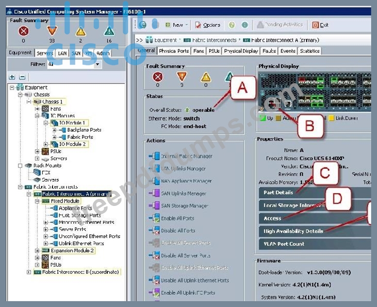Collapse the Chassis tree node
377x307 pixels.
pos(20,95)
